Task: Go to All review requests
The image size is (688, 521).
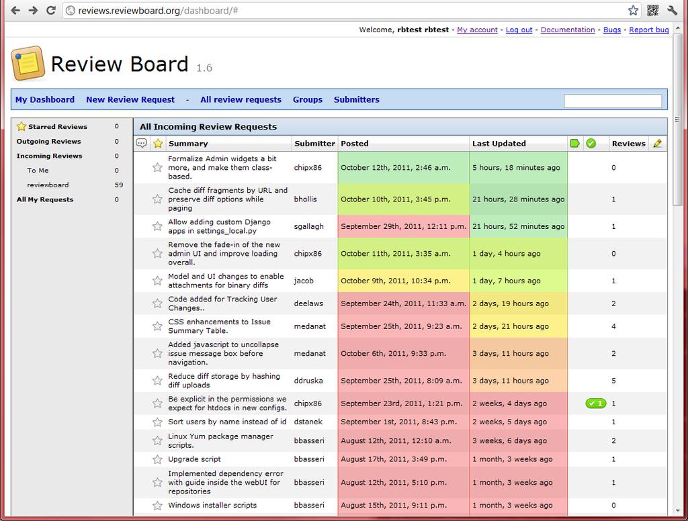Action: pyautogui.click(x=241, y=99)
